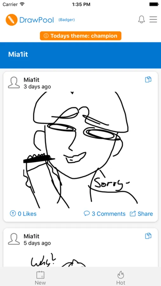The image size is (161, 286).
Task: Tap the 0 Likes label
Action: tap(27, 214)
